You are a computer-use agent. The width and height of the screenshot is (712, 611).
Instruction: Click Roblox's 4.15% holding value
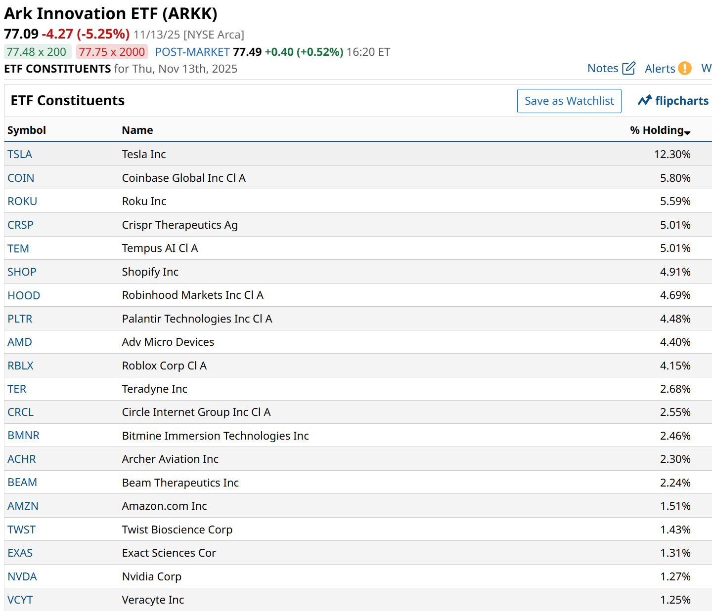[x=675, y=366]
